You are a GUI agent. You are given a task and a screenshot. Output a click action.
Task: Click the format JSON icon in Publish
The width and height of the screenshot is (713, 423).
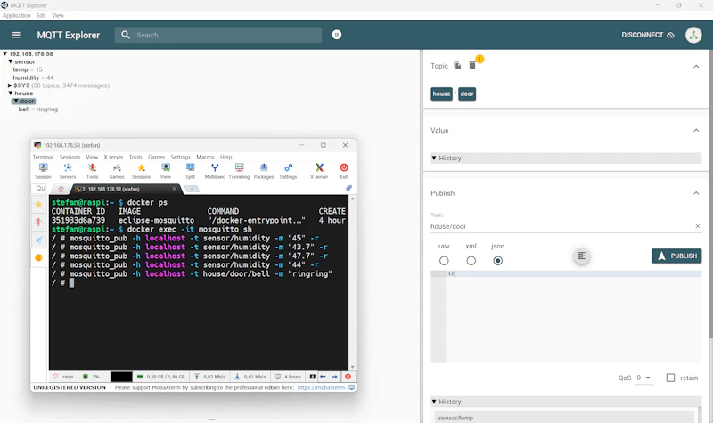pos(581,256)
